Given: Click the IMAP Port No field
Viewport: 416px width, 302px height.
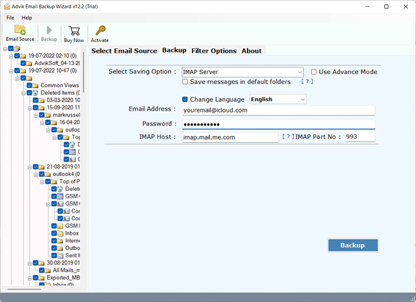Looking at the screenshot, I should pyautogui.click(x=360, y=137).
